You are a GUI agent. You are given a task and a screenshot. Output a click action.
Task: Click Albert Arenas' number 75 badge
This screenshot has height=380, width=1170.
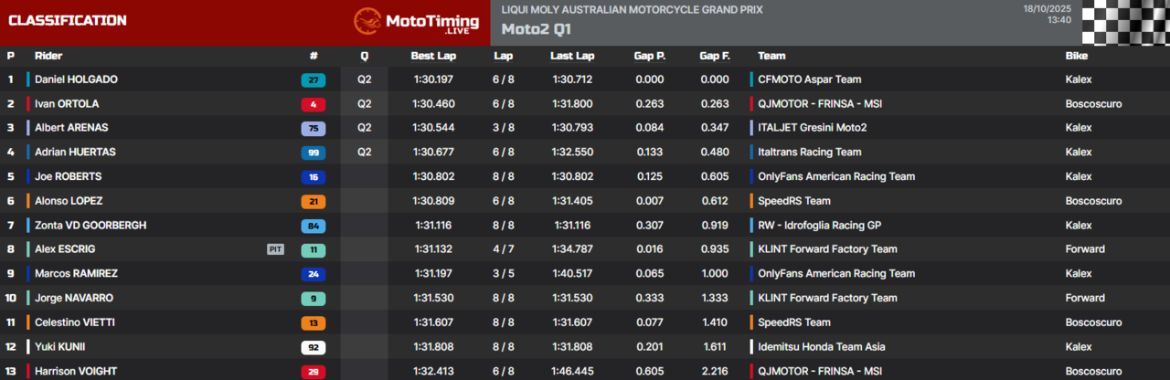click(x=313, y=128)
